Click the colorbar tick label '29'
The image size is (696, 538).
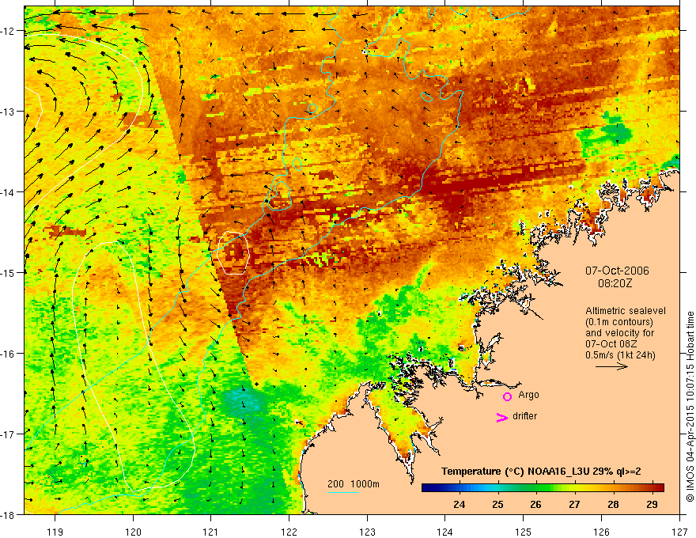point(652,504)
